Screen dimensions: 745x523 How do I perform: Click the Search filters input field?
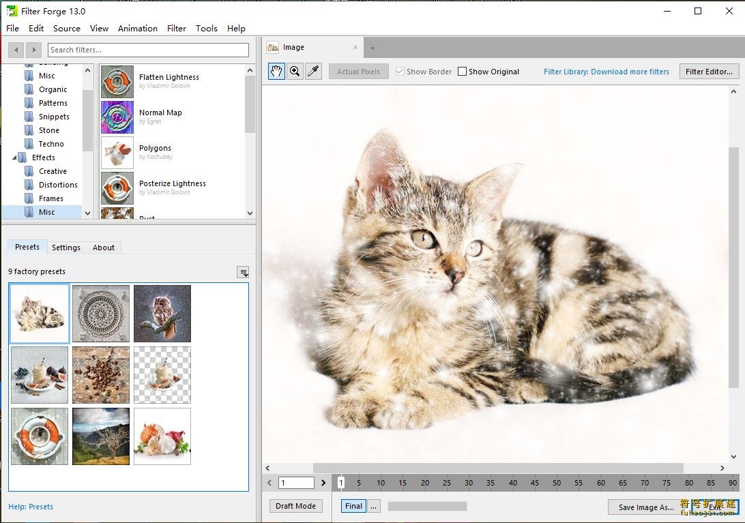(148, 50)
